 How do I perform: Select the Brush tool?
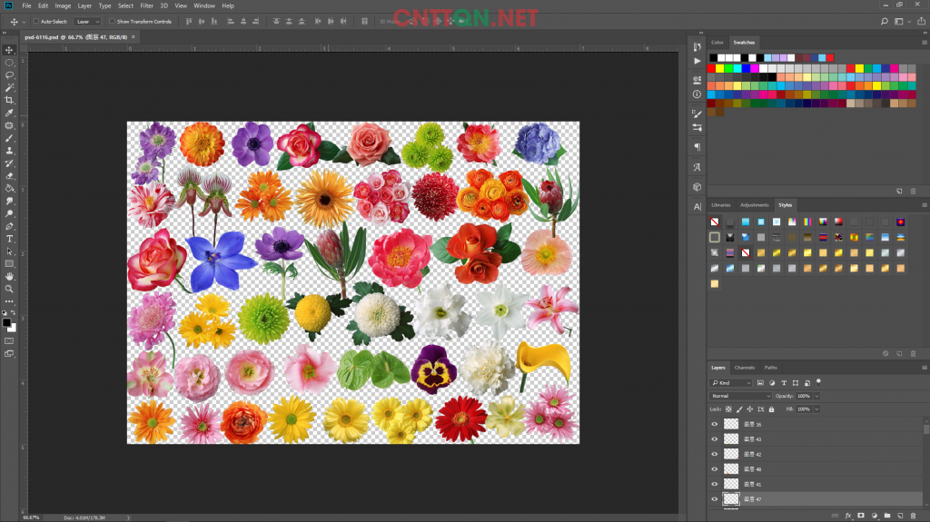pyautogui.click(x=9, y=138)
